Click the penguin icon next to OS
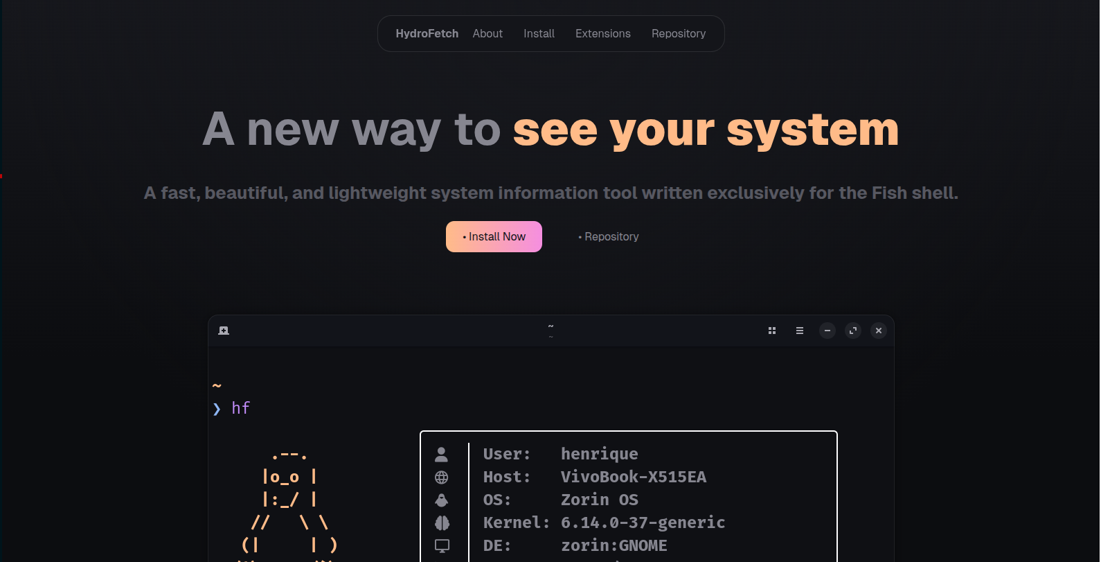1101x562 pixels. point(441,500)
